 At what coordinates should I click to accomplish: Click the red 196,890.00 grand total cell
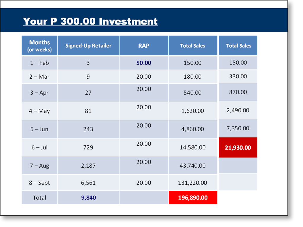coord(193,198)
